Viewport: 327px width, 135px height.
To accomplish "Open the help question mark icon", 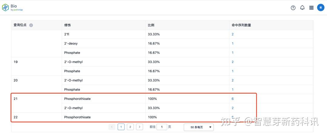I will point(293,8).
